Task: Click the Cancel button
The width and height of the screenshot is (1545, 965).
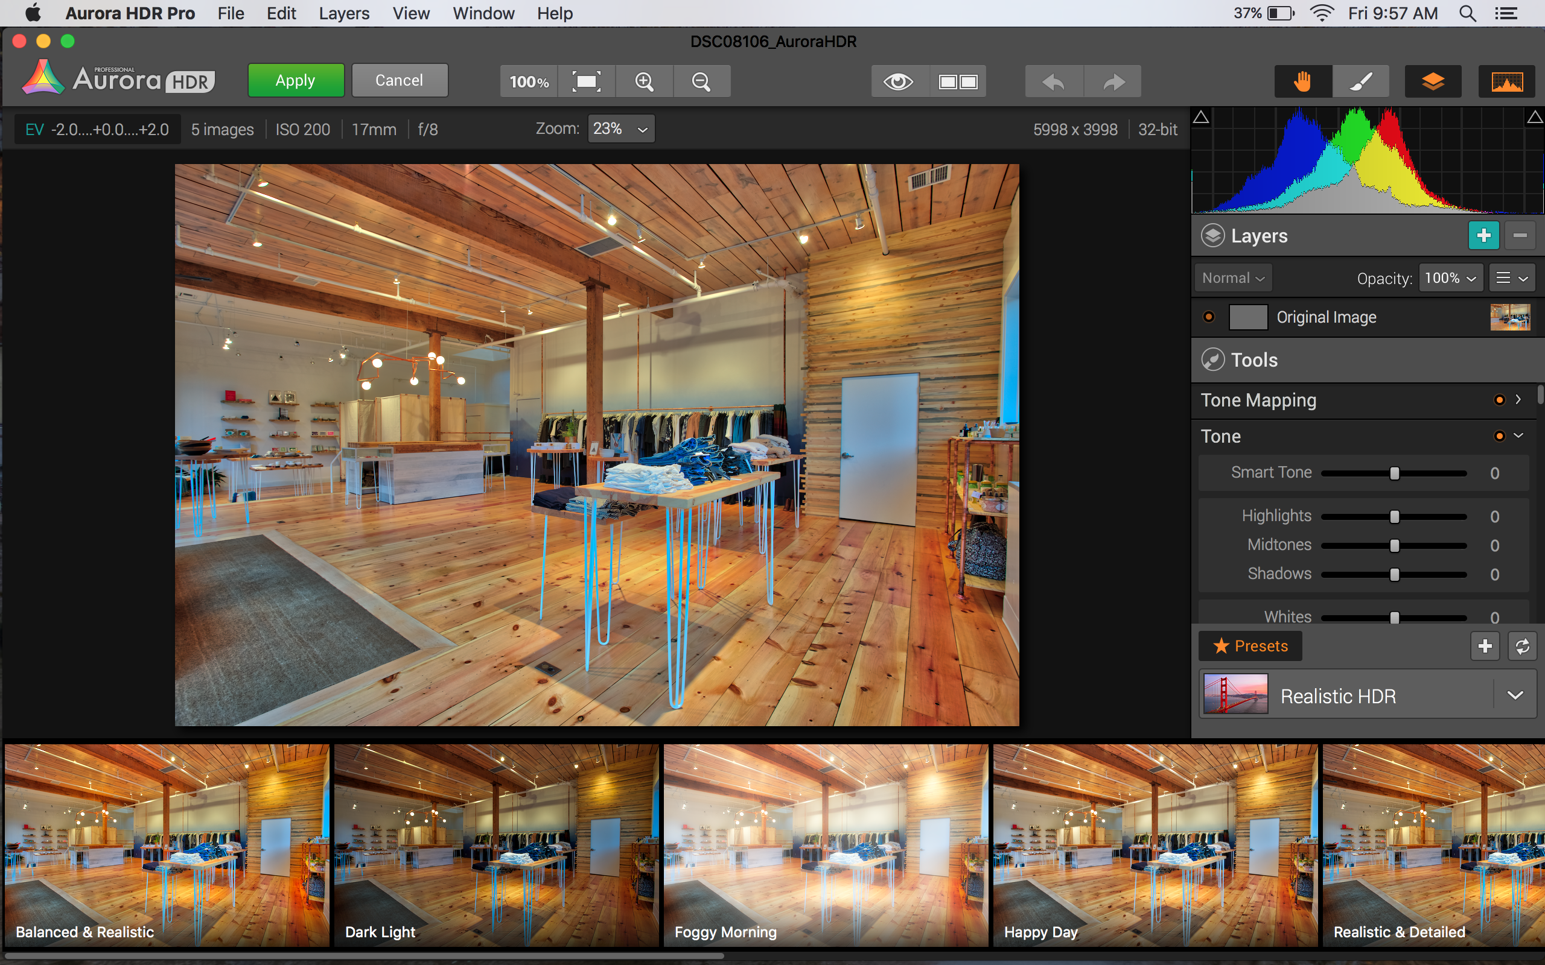Action: (x=399, y=80)
